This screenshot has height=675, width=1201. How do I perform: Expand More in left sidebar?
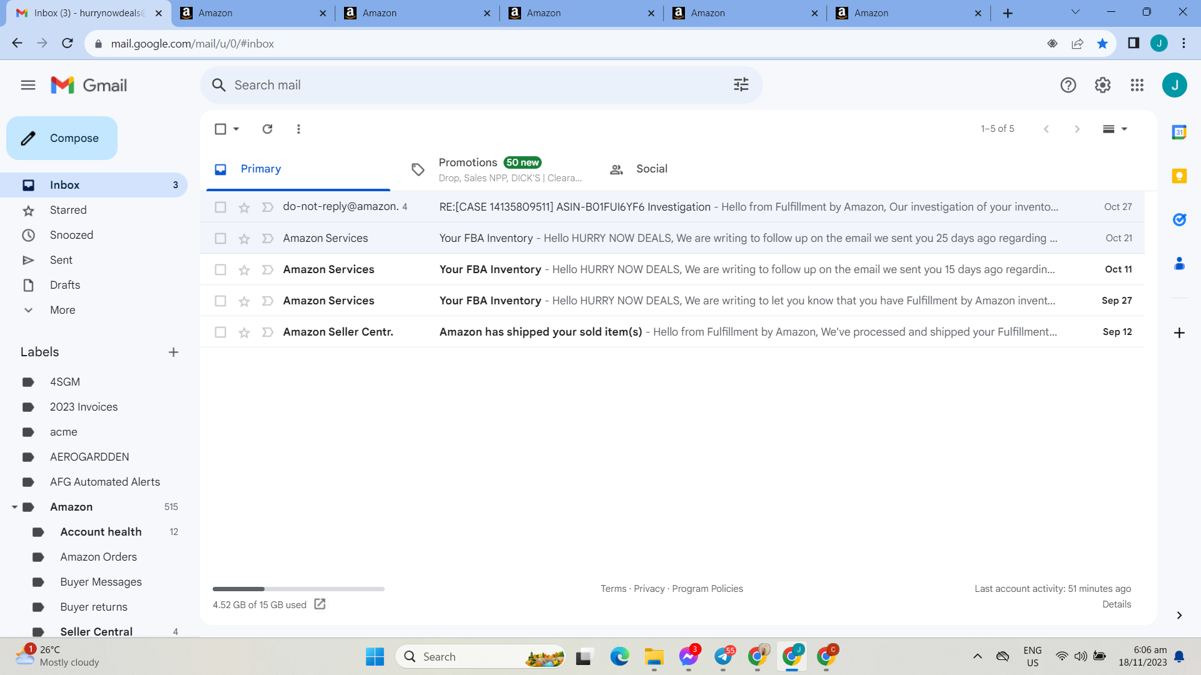(x=63, y=310)
